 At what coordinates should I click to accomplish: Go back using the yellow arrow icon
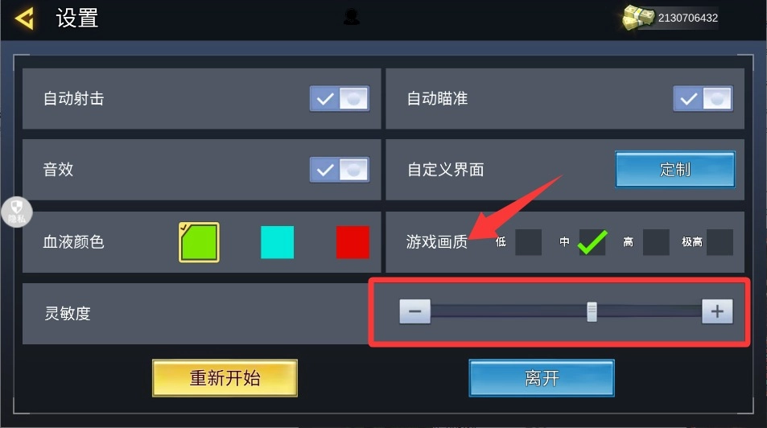(24, 19)
